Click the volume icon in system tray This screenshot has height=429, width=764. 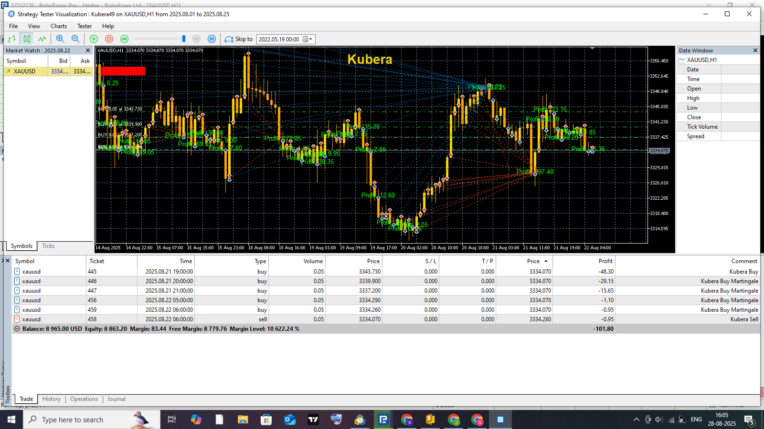click(659, 419)
